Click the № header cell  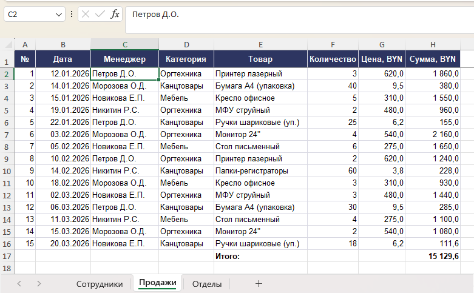click(25, 59)
